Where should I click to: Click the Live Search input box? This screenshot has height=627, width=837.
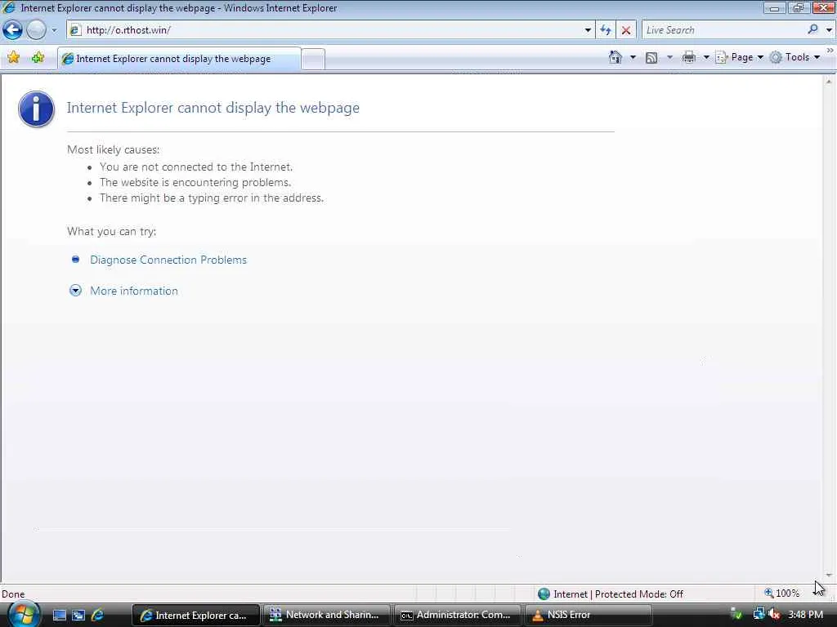click(723, 30)
